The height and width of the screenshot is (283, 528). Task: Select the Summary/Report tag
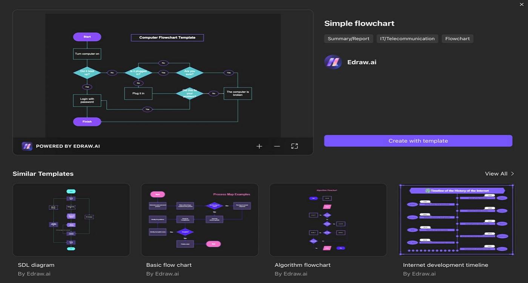(x=348, y=38)
